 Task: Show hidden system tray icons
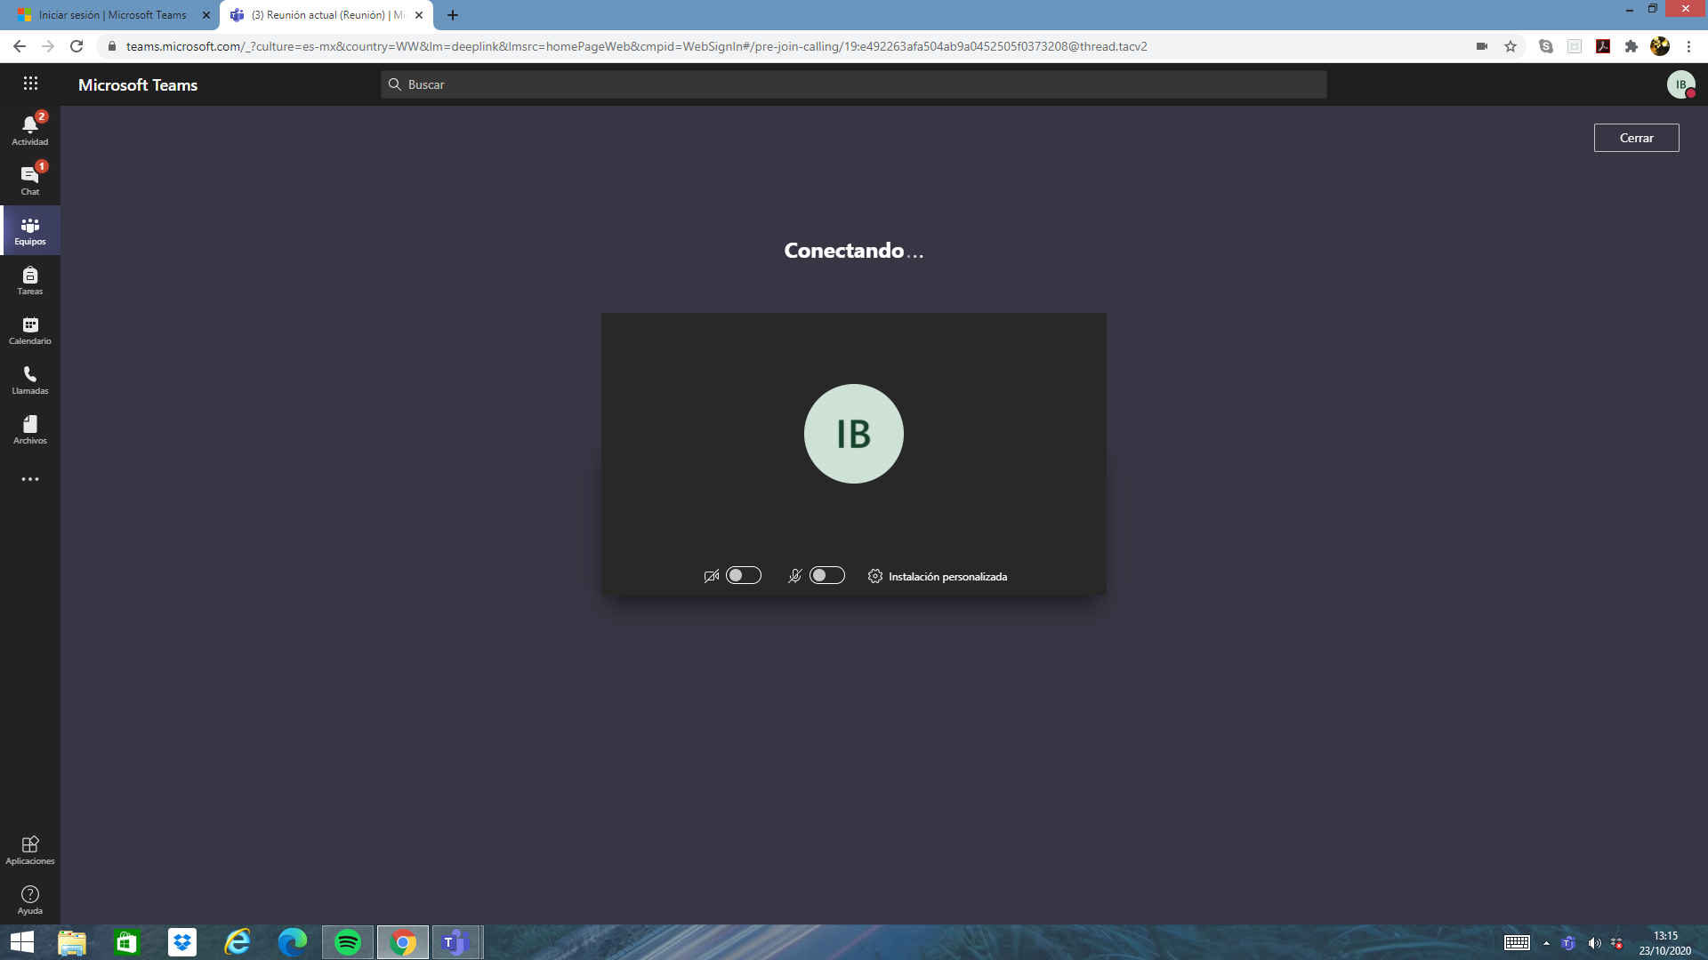1546,943
